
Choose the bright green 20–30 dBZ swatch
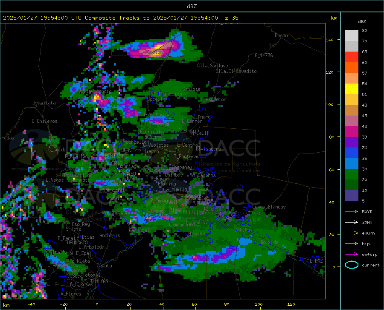(x=352, y=174)
